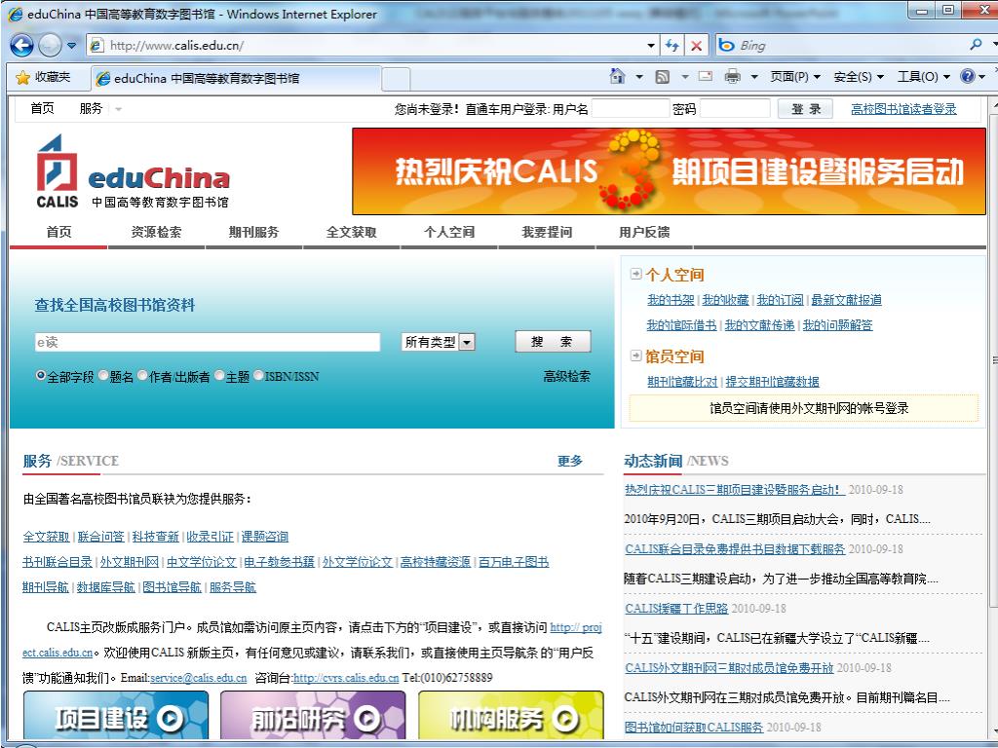This screenshot has width=998, height=748.
Task: Select the 作者/出版者 radio button
Action: pyautogui.click(x=142, y=375)
